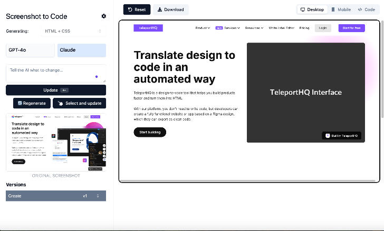Click the teleportHQ logo in the preview
This screenshot has height=231, width=384.
point(148,28)
